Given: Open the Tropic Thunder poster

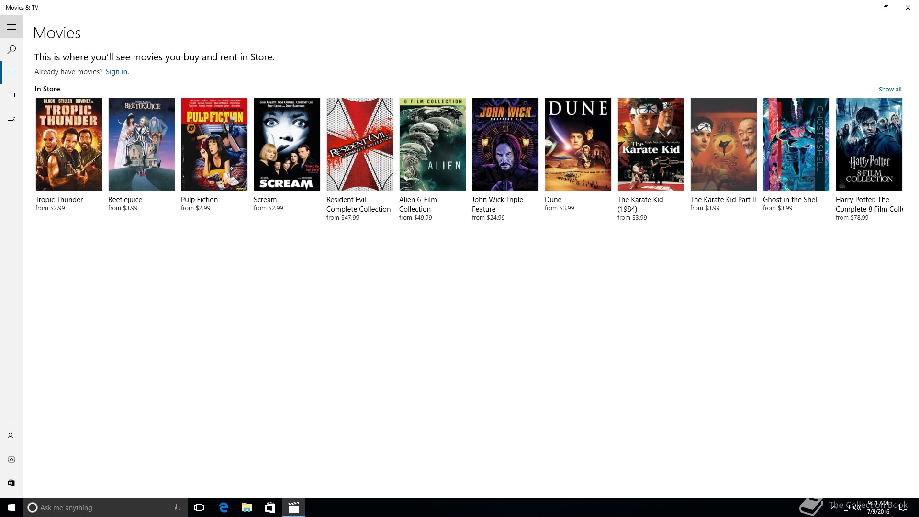Looking at the screenshot, I should [x=69, y=145].
